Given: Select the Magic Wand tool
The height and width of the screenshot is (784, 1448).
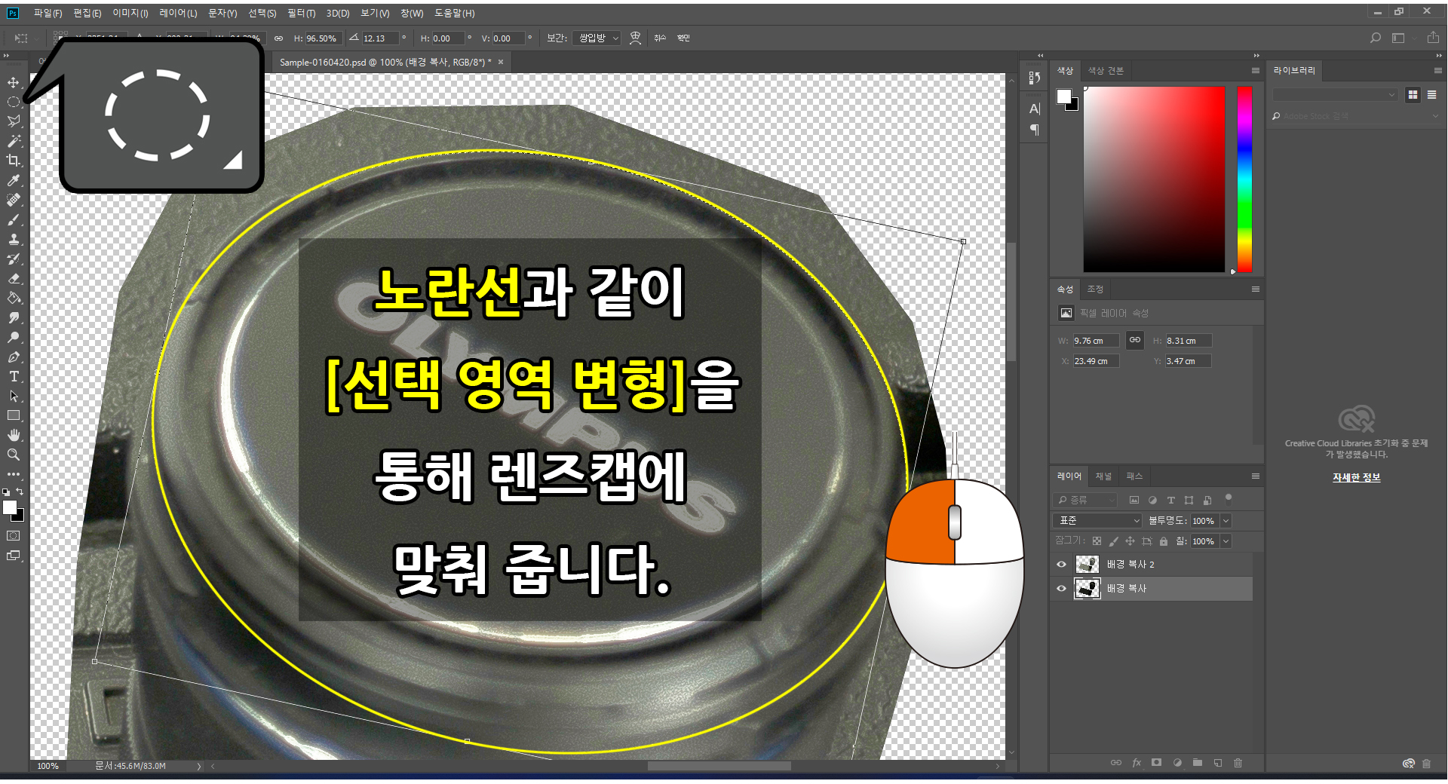Looking at the screenshot, I should (x=14, y=141).
